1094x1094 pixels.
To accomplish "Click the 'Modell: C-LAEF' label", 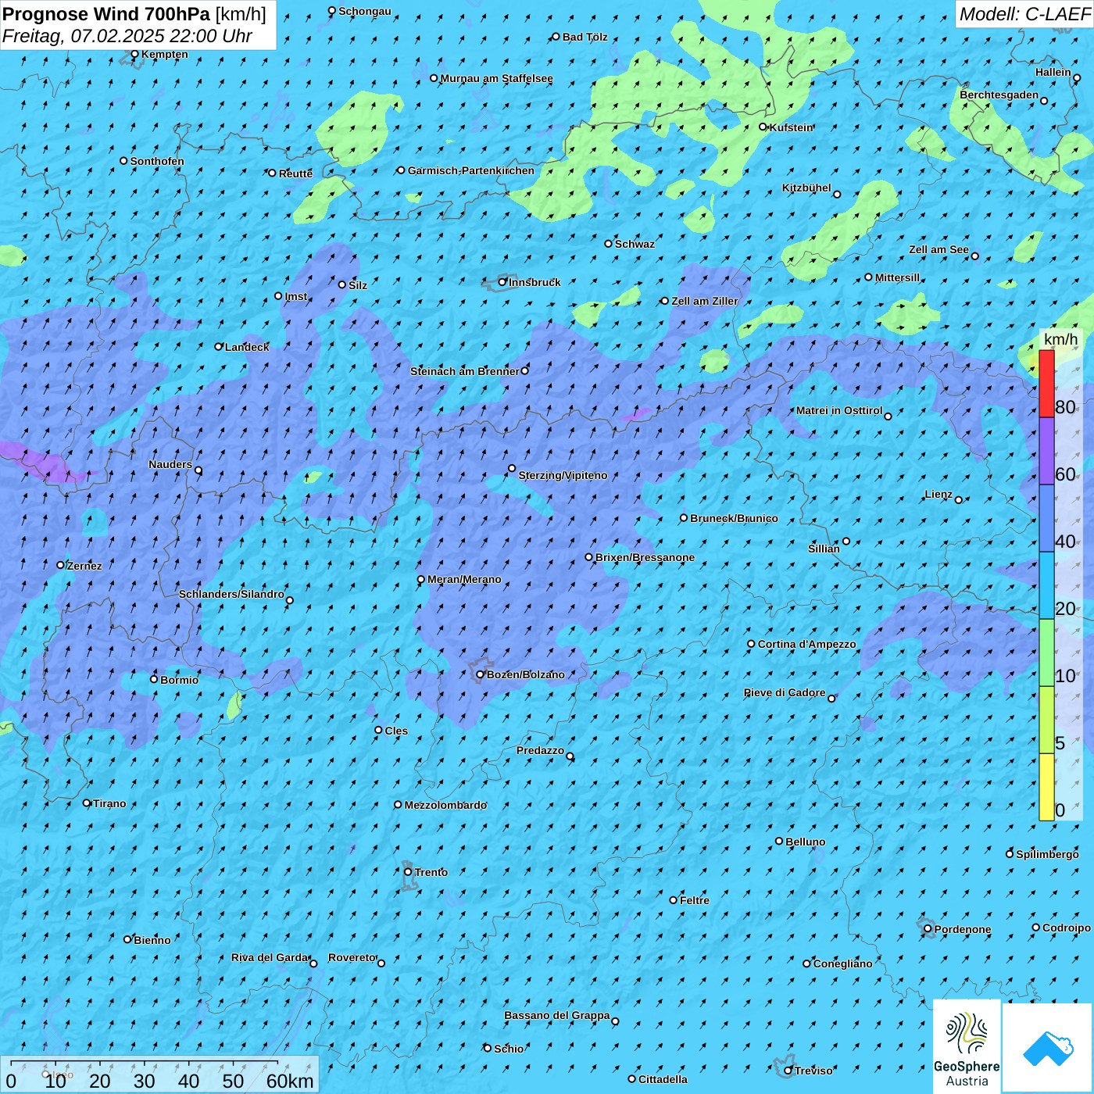I will [1024, 13].
